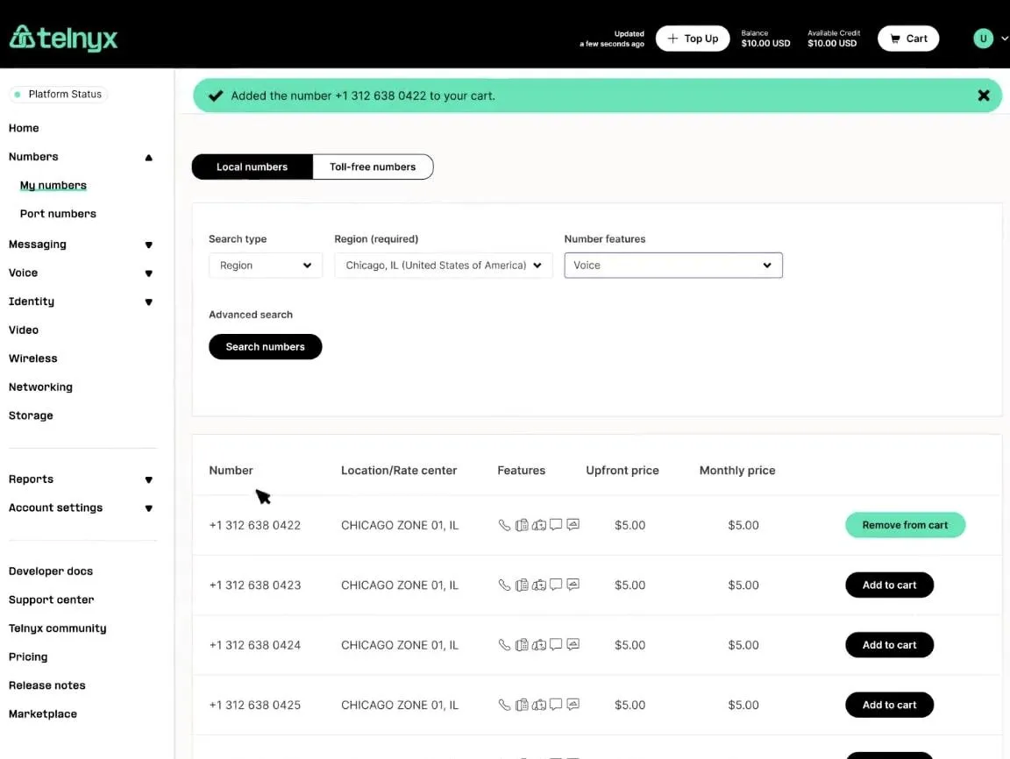
Task: Select the Local numbers tab
Action: click(x=252, y=167)
